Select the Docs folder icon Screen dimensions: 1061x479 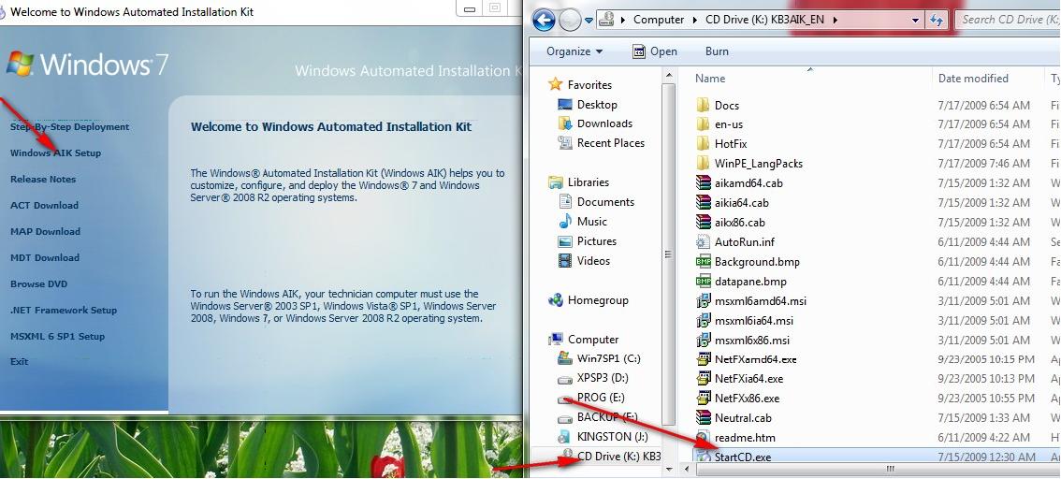click(704, 106)
